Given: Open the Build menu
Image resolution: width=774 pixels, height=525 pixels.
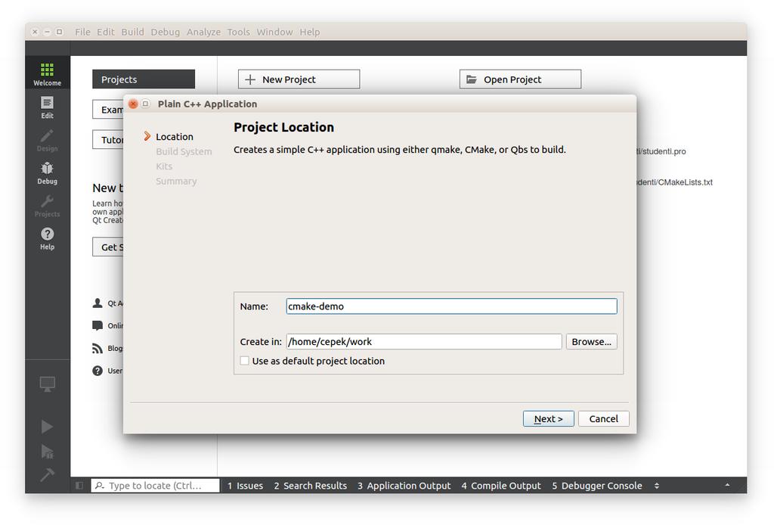Looking at the screenshot, I should pos(132,32).
